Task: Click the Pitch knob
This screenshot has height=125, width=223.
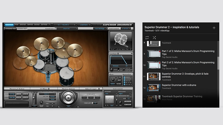Action: (113, 79)
